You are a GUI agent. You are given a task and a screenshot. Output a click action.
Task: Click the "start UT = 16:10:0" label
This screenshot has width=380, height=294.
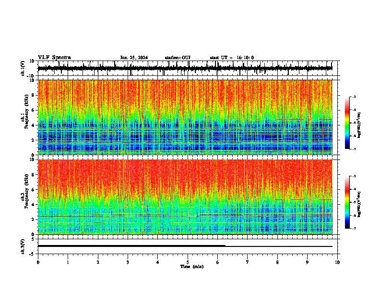click(232, 58)
